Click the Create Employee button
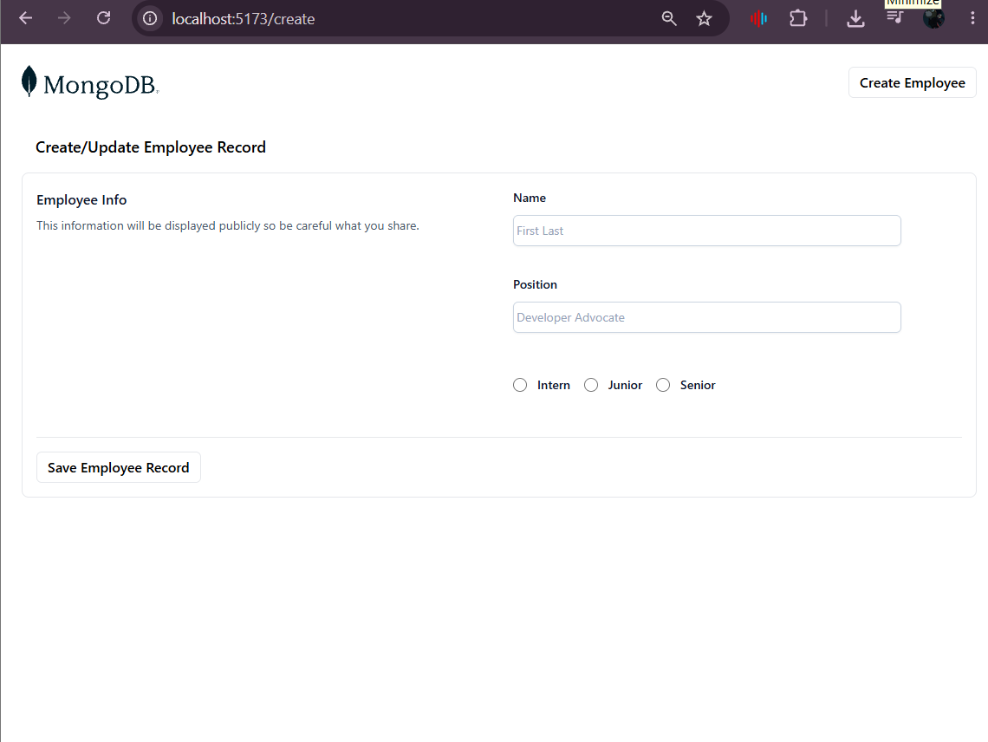The width and height of the screenshot is (988, 742). [912, 82]
